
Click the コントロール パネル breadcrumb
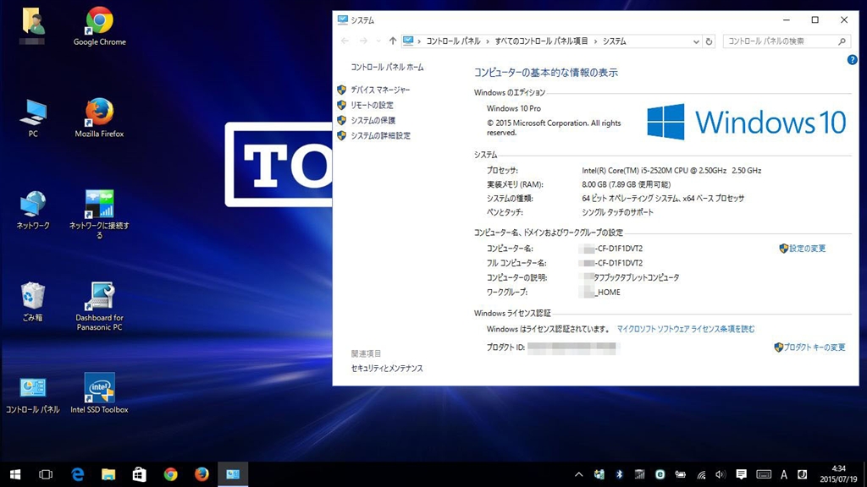pyautogui.click(x=453, y=41)
